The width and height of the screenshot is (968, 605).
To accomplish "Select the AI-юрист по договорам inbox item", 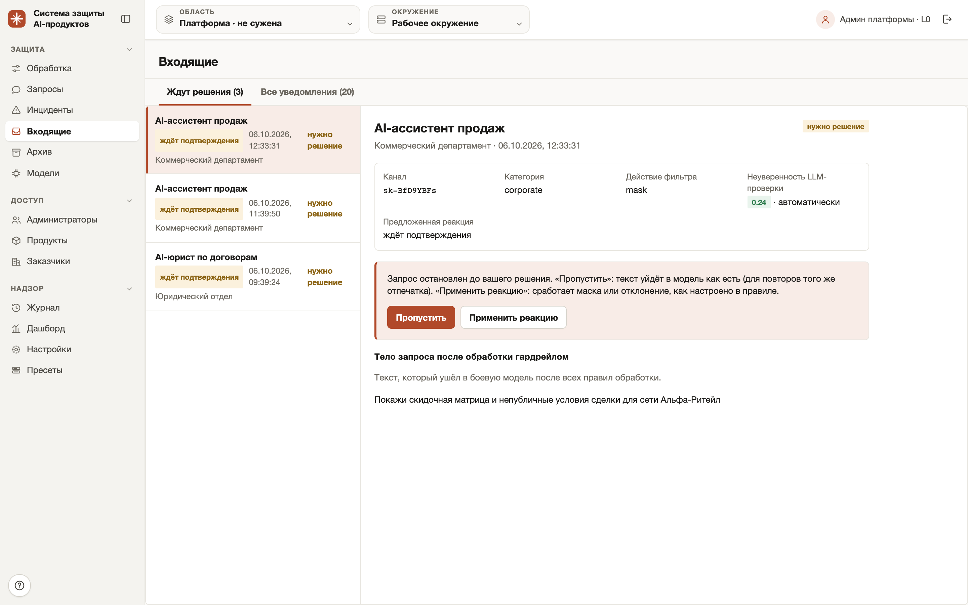I will pos(253,277).
